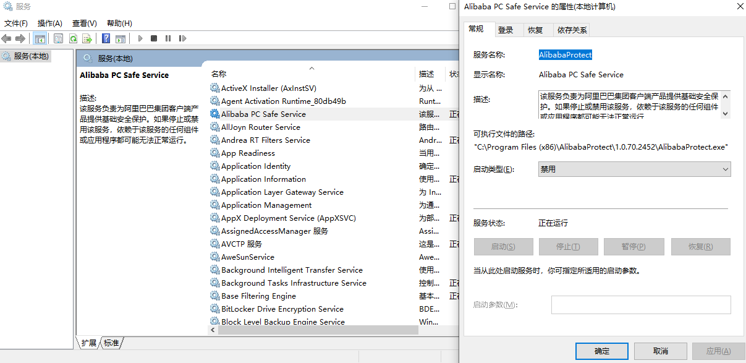Click the Pause Service toolbar icon

(x=168, y=38)
